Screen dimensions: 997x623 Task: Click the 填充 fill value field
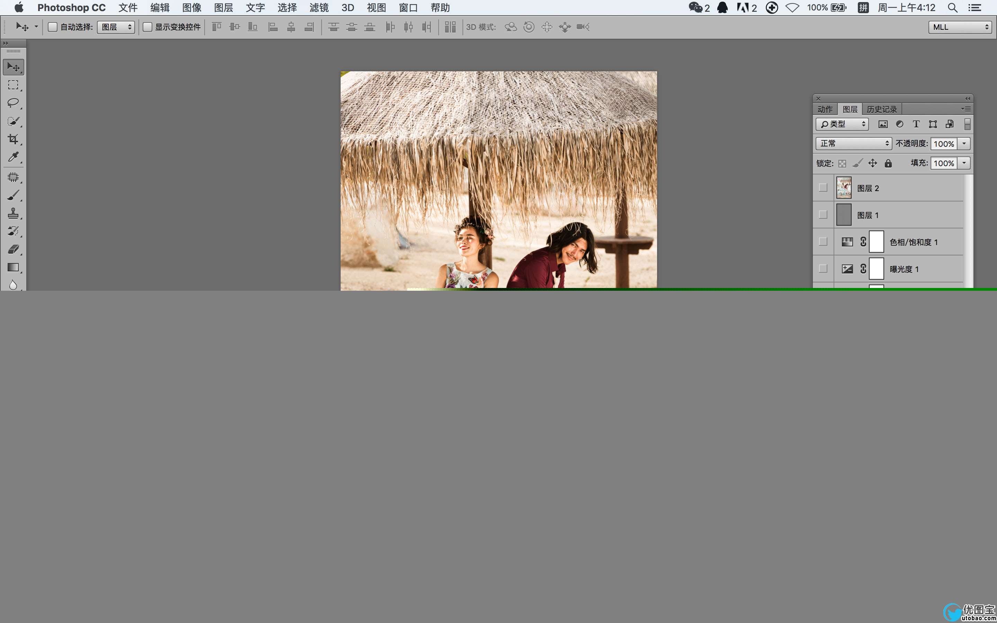coord(943,163)
